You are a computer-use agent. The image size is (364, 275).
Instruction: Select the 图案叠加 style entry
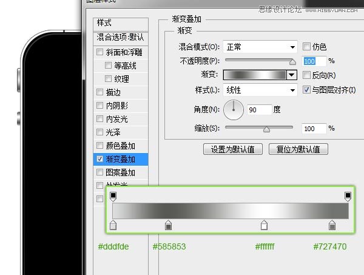coord(121,172)
